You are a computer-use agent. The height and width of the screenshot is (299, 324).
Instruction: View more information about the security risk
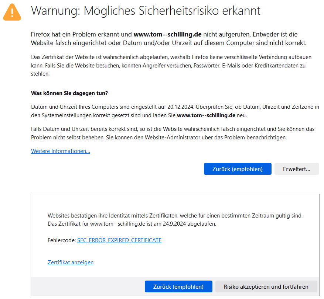click(x=60, y=151)
